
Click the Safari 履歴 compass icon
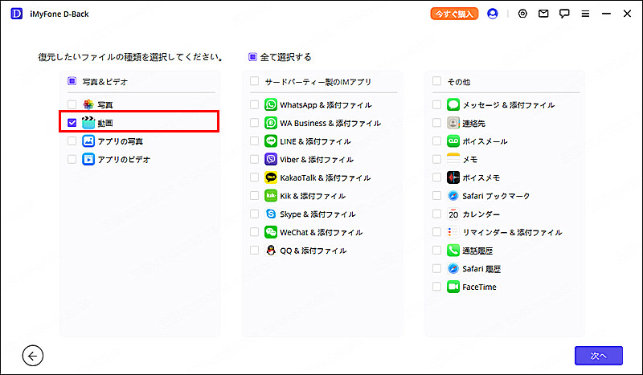453,268
